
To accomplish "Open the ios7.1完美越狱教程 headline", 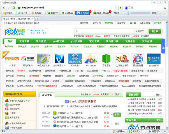I will click(x=83, y=101).
